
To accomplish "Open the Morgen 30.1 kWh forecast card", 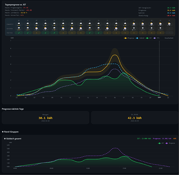I will click(x=45, y=118).
